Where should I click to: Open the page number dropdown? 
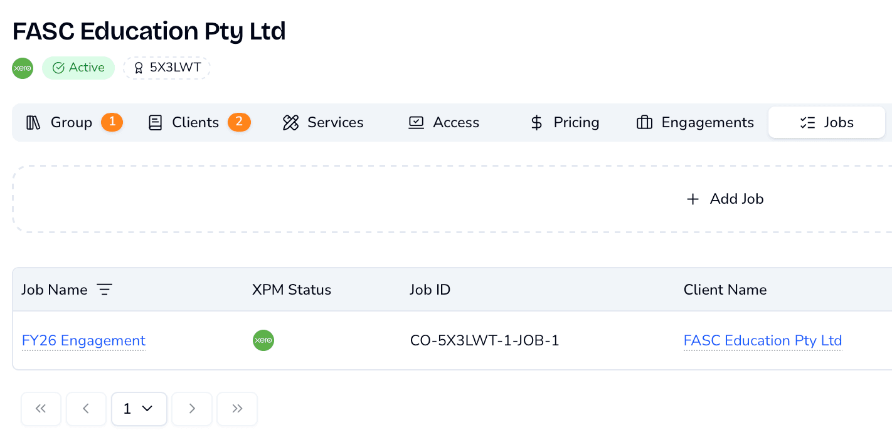(139, 409)
